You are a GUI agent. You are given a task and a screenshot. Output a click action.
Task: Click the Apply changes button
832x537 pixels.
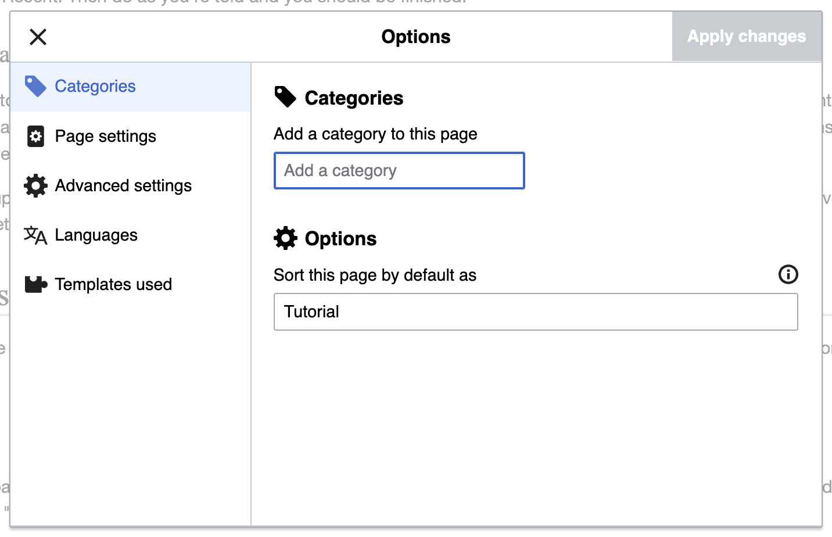(x=746, y=37)
